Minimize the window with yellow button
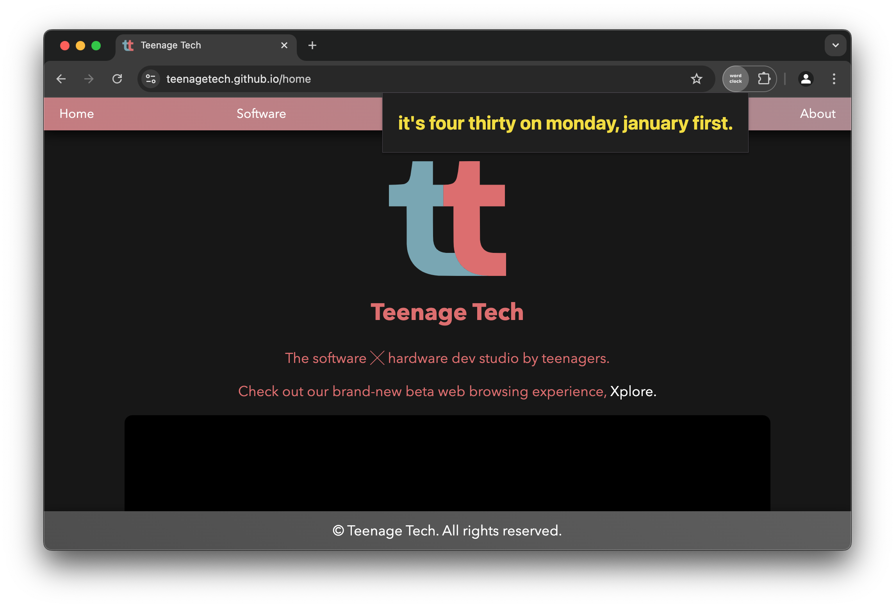The image size is (895, 608). (80, 46)
